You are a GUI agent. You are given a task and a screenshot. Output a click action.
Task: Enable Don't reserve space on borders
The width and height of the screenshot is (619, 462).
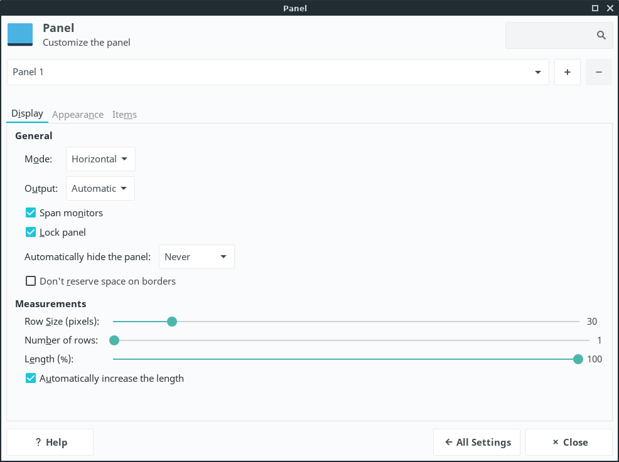(x=31, y=281)
